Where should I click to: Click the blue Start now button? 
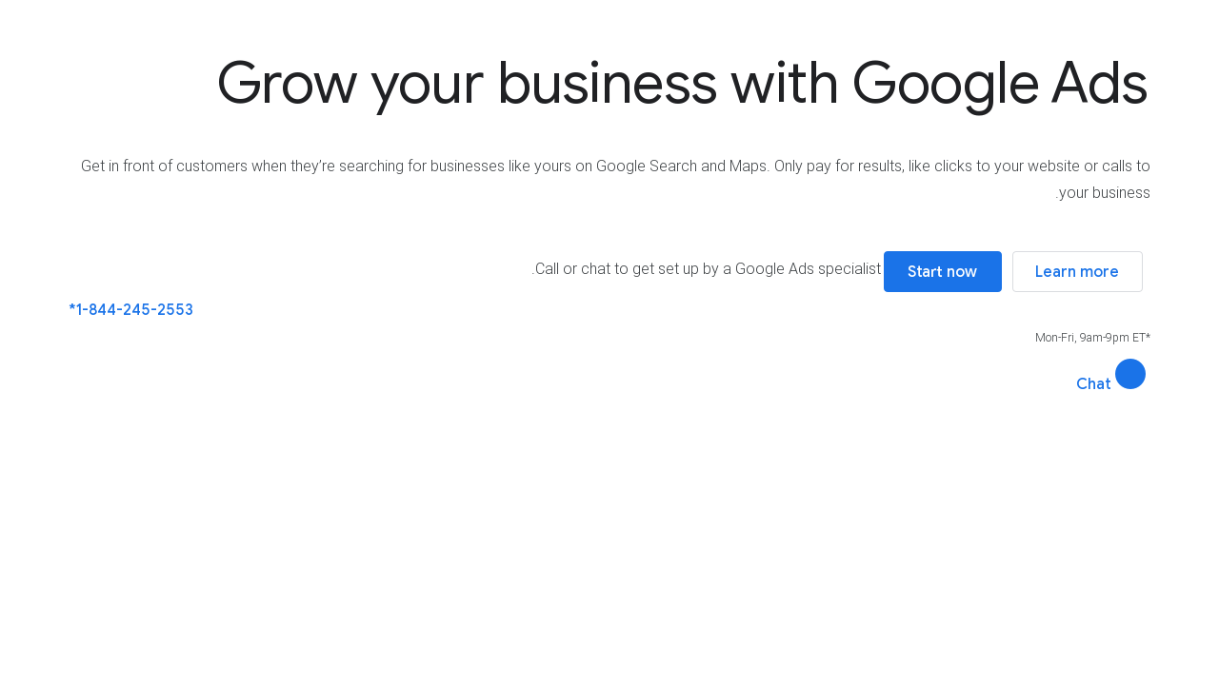[943, 271]
